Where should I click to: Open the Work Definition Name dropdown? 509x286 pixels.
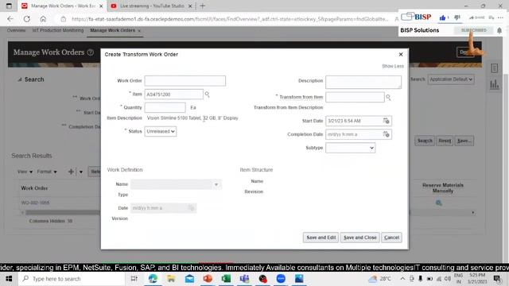tap(216, 184)
